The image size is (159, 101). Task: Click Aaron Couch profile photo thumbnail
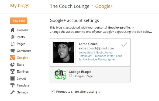pos(64,52)
